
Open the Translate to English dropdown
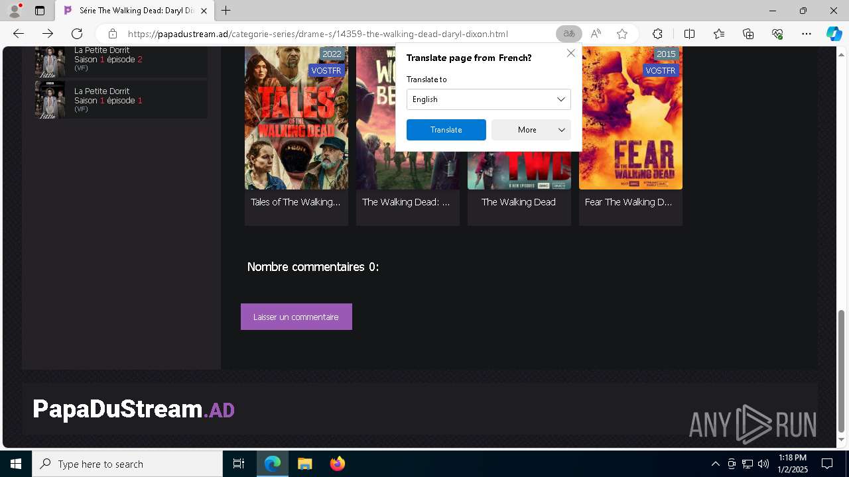[x=489, y=99]
